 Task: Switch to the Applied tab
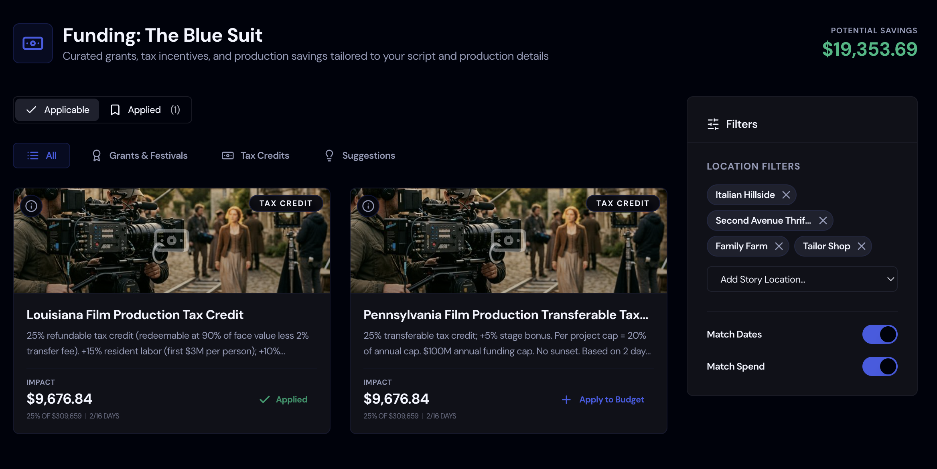pos(144,109)
